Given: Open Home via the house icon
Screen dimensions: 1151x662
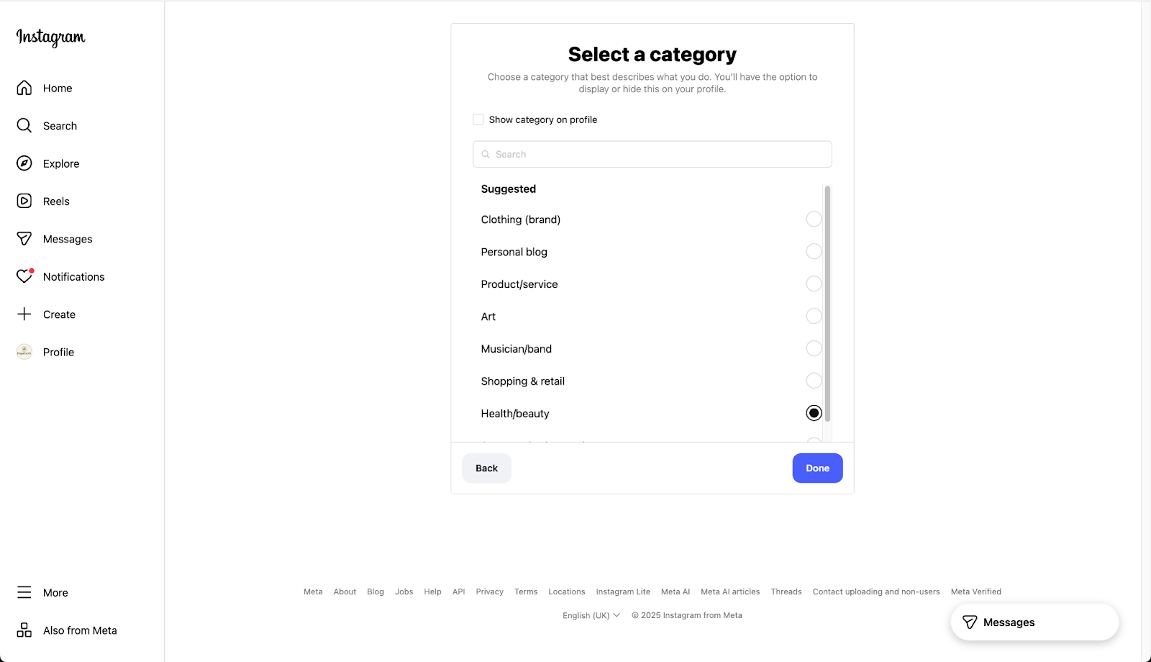Looking at the screenshot, I should pos(24,88).
